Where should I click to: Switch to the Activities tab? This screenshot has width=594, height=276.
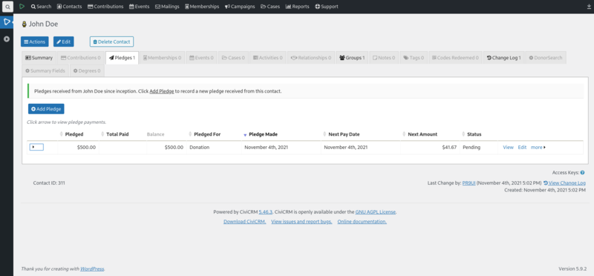click(268, 58)
